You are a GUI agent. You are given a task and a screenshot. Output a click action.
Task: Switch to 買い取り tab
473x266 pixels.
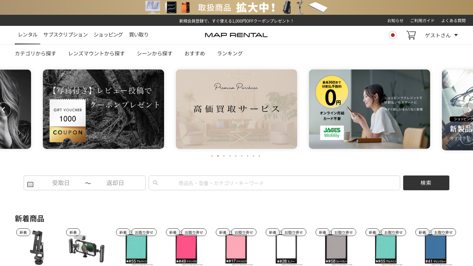click(139, 35)
